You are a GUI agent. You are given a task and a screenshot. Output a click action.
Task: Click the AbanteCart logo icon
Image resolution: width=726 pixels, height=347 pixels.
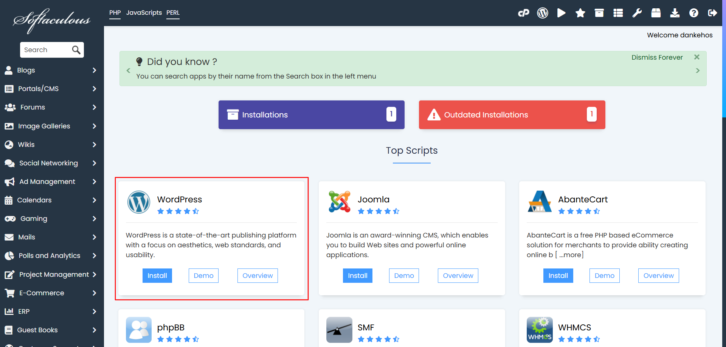540,202
